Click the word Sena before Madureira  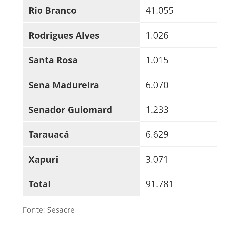(39, 85)
